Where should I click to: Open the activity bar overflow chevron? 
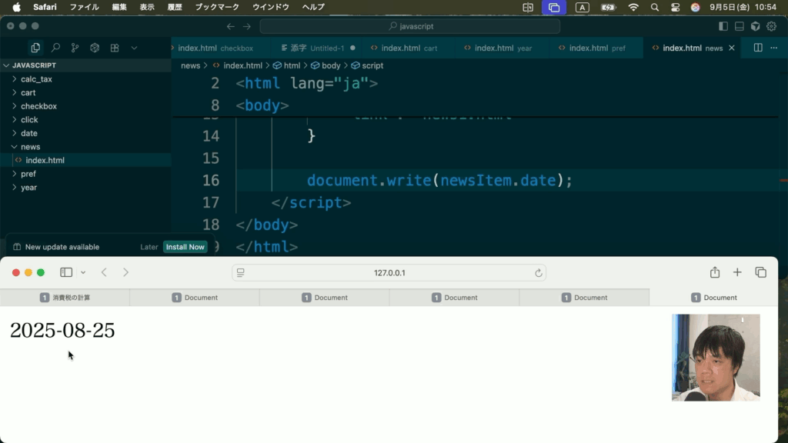(134, 48)
